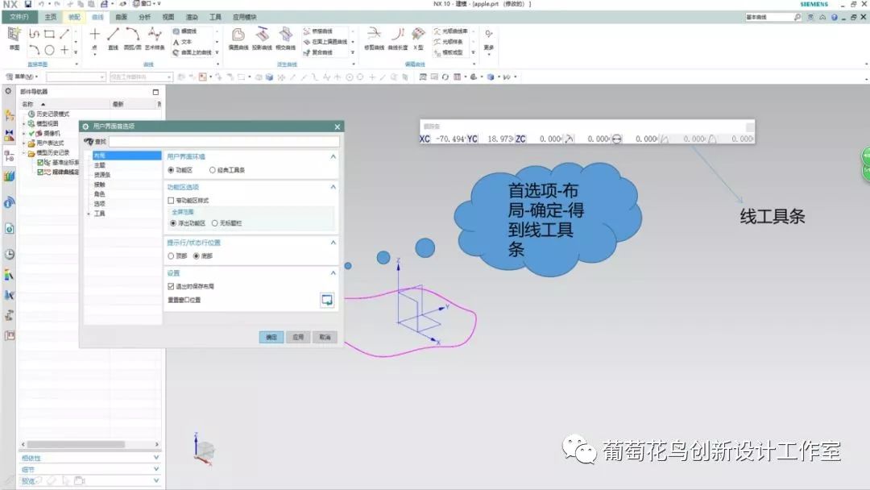This screenshot has height=490, width=870.
Task: Click the resource bar settings gear icon
Action: [x=8, y=91]
